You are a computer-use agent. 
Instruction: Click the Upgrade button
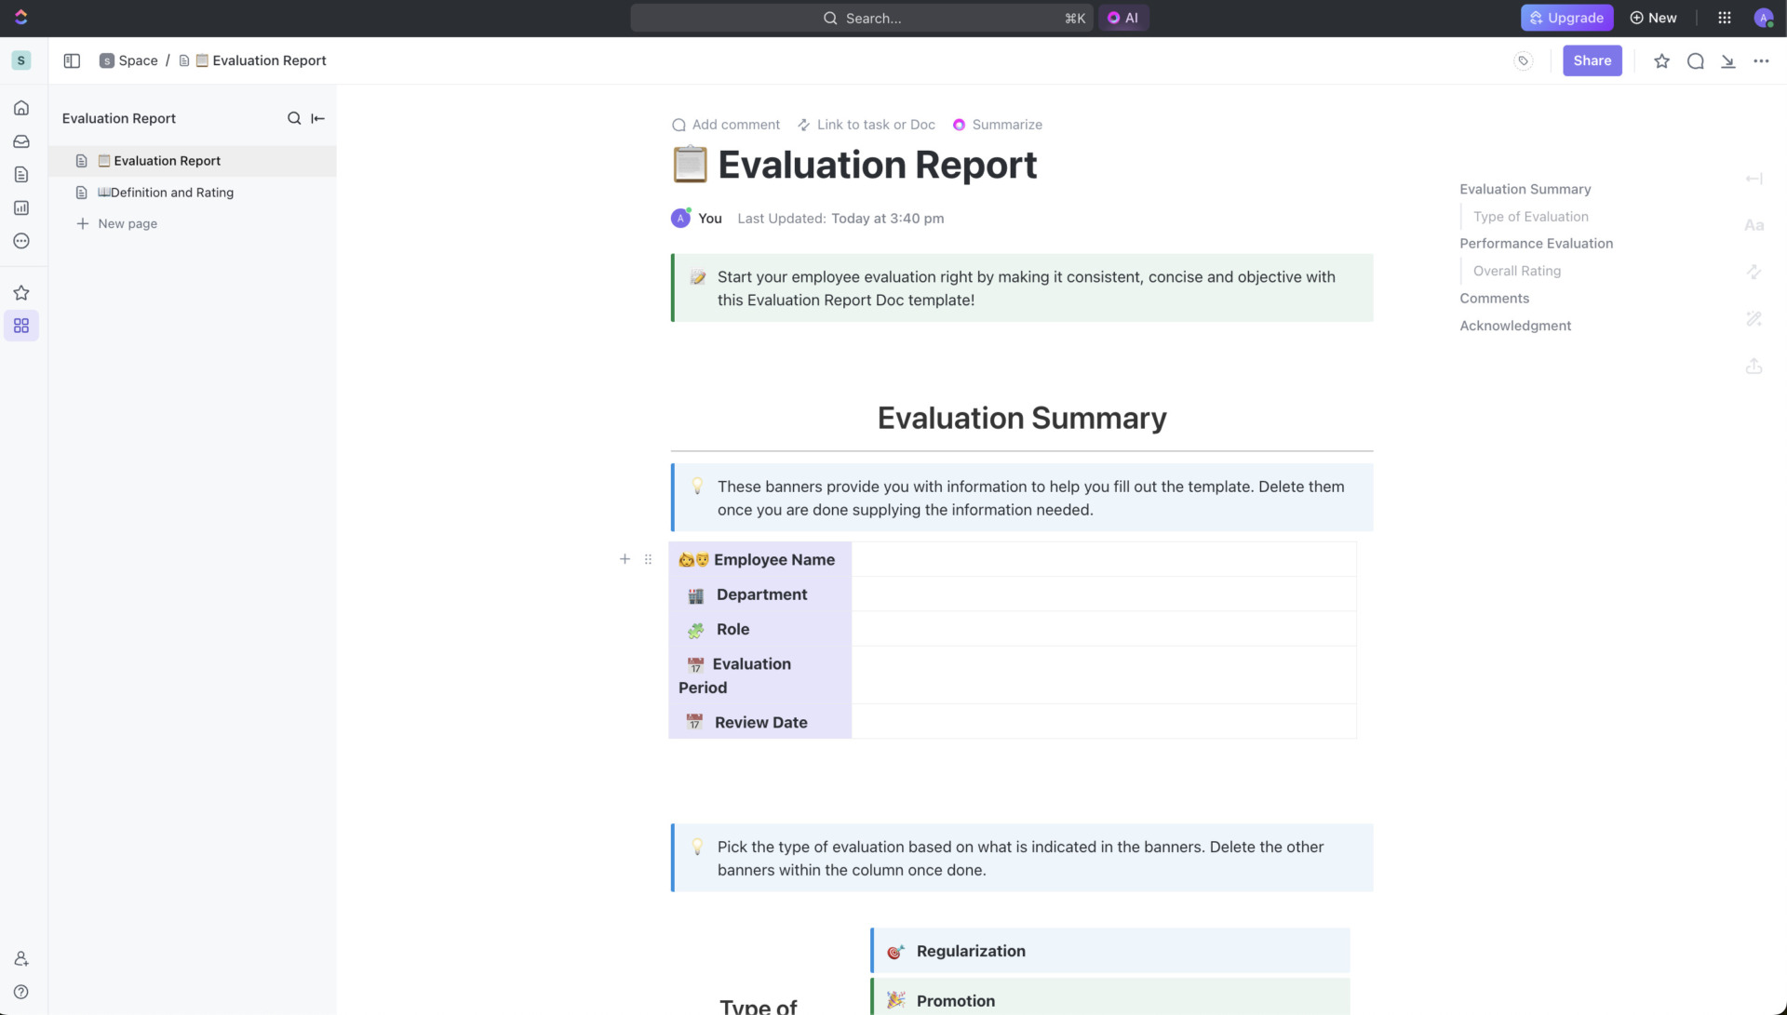(x=1566, y=17)
